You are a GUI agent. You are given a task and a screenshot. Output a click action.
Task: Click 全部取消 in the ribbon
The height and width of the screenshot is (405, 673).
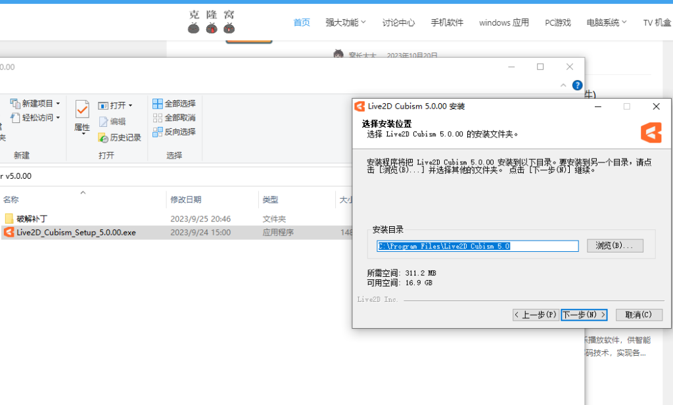point(174,118)
